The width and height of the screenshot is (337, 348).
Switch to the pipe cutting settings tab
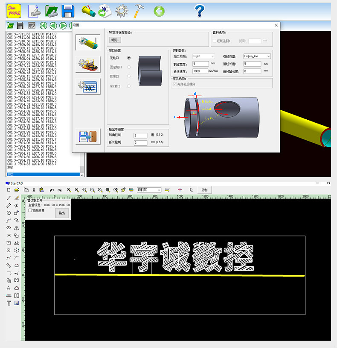pos(87,43)
